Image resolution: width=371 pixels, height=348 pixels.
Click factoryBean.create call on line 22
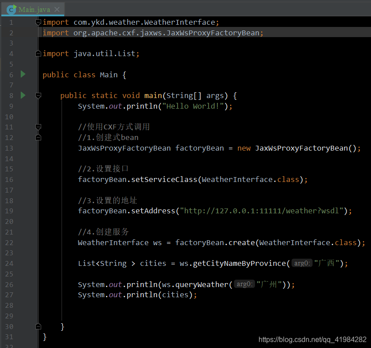215,243
